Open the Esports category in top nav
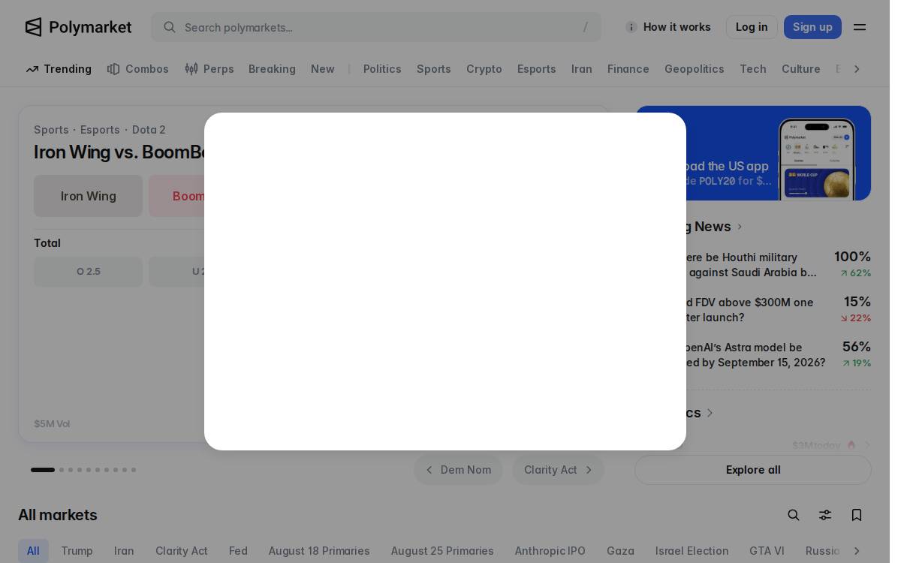Screen dimensions: 901x563 537,69
